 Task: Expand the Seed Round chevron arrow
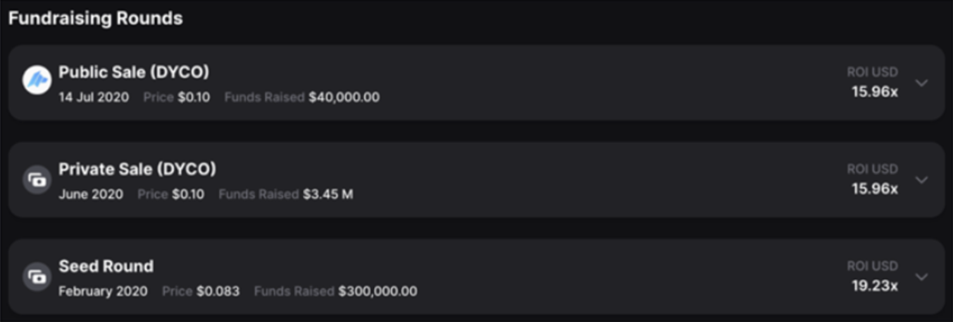(921, 277)
